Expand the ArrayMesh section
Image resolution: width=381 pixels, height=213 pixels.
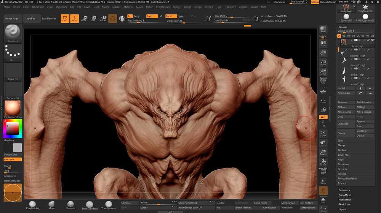pos(344,195)
